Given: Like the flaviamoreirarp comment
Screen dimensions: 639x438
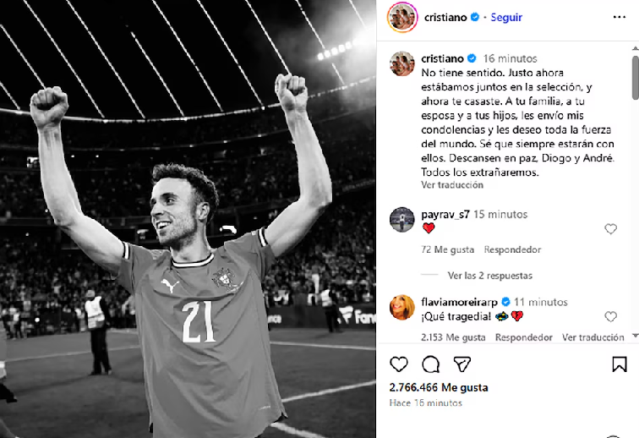Looking at the screenshot, I should point(610,316).
